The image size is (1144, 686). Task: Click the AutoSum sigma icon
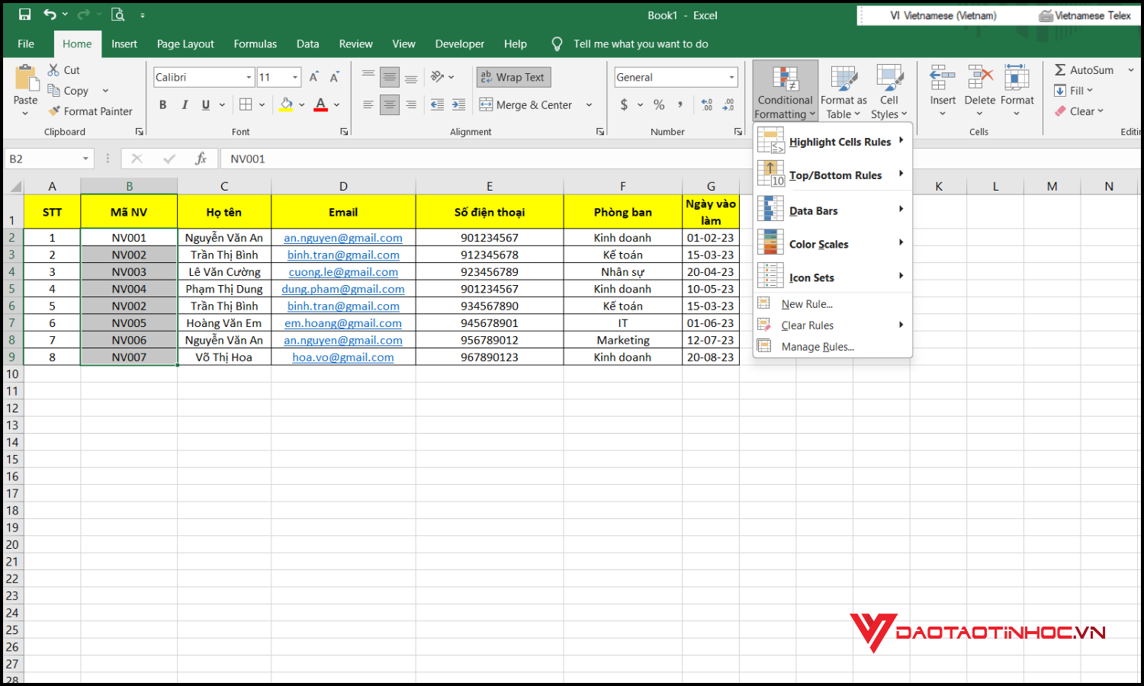click(x=1060, y=70)
